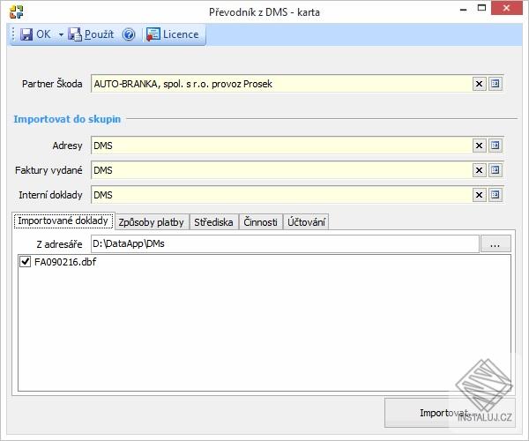Clear the Interní doklady field with X
Screen dimensions: 529x441
point(479,195)
